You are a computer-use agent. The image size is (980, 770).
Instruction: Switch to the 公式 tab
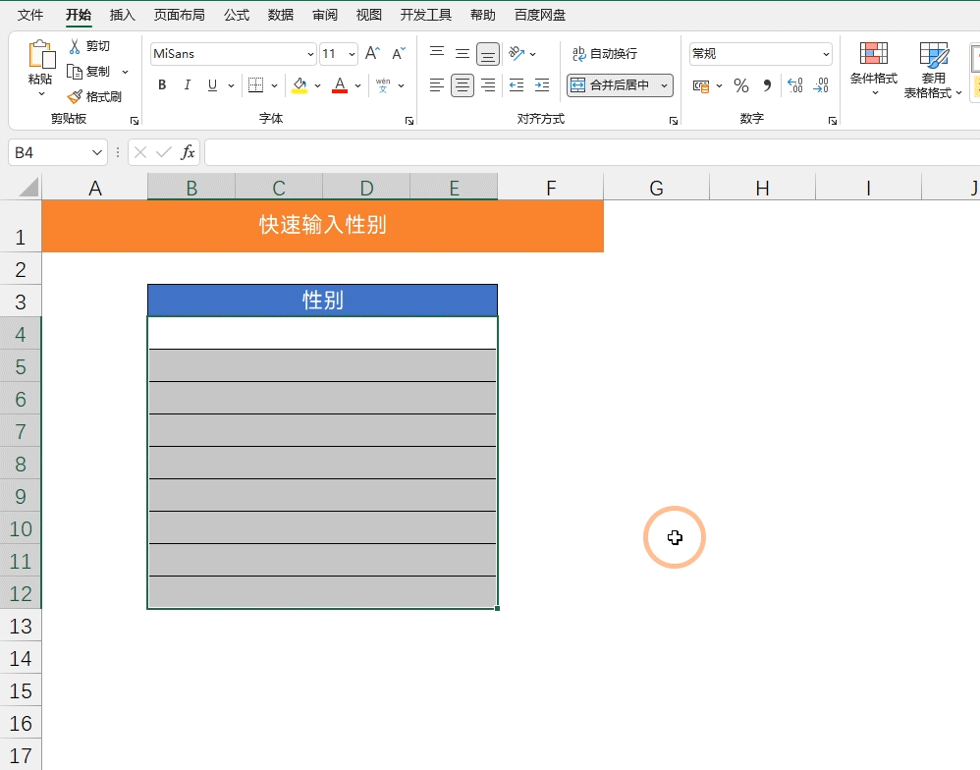pyautogui.click(x=236, y=15)
